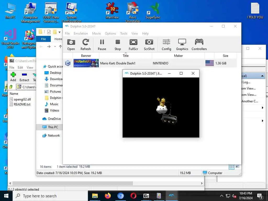Click the Add icon in 7-Zip

tap(13, 77)
